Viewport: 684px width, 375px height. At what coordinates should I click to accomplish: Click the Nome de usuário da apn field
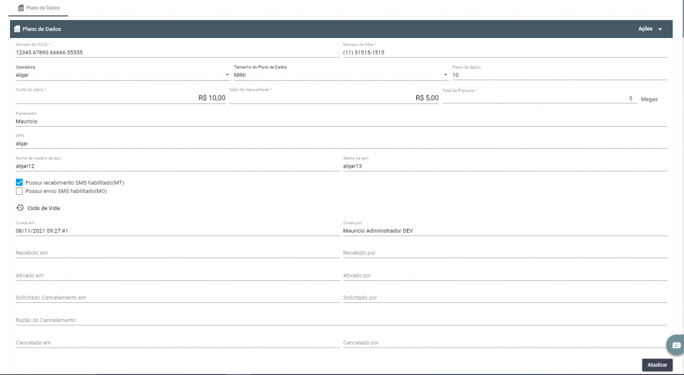pyautogui.click(x=178, y=166)
